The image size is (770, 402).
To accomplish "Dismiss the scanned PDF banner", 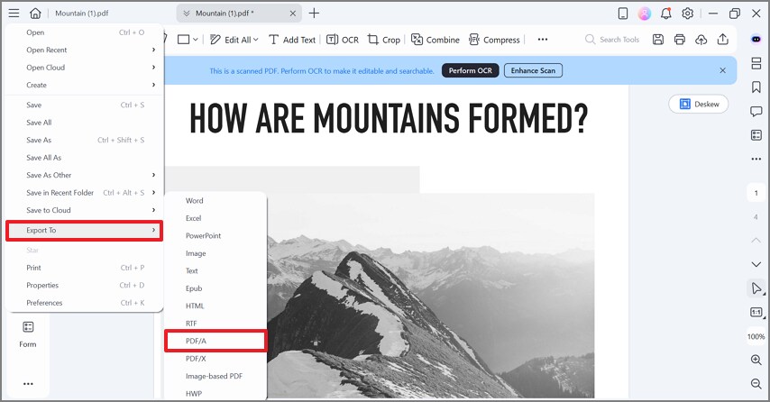I will tap(723, 70).
